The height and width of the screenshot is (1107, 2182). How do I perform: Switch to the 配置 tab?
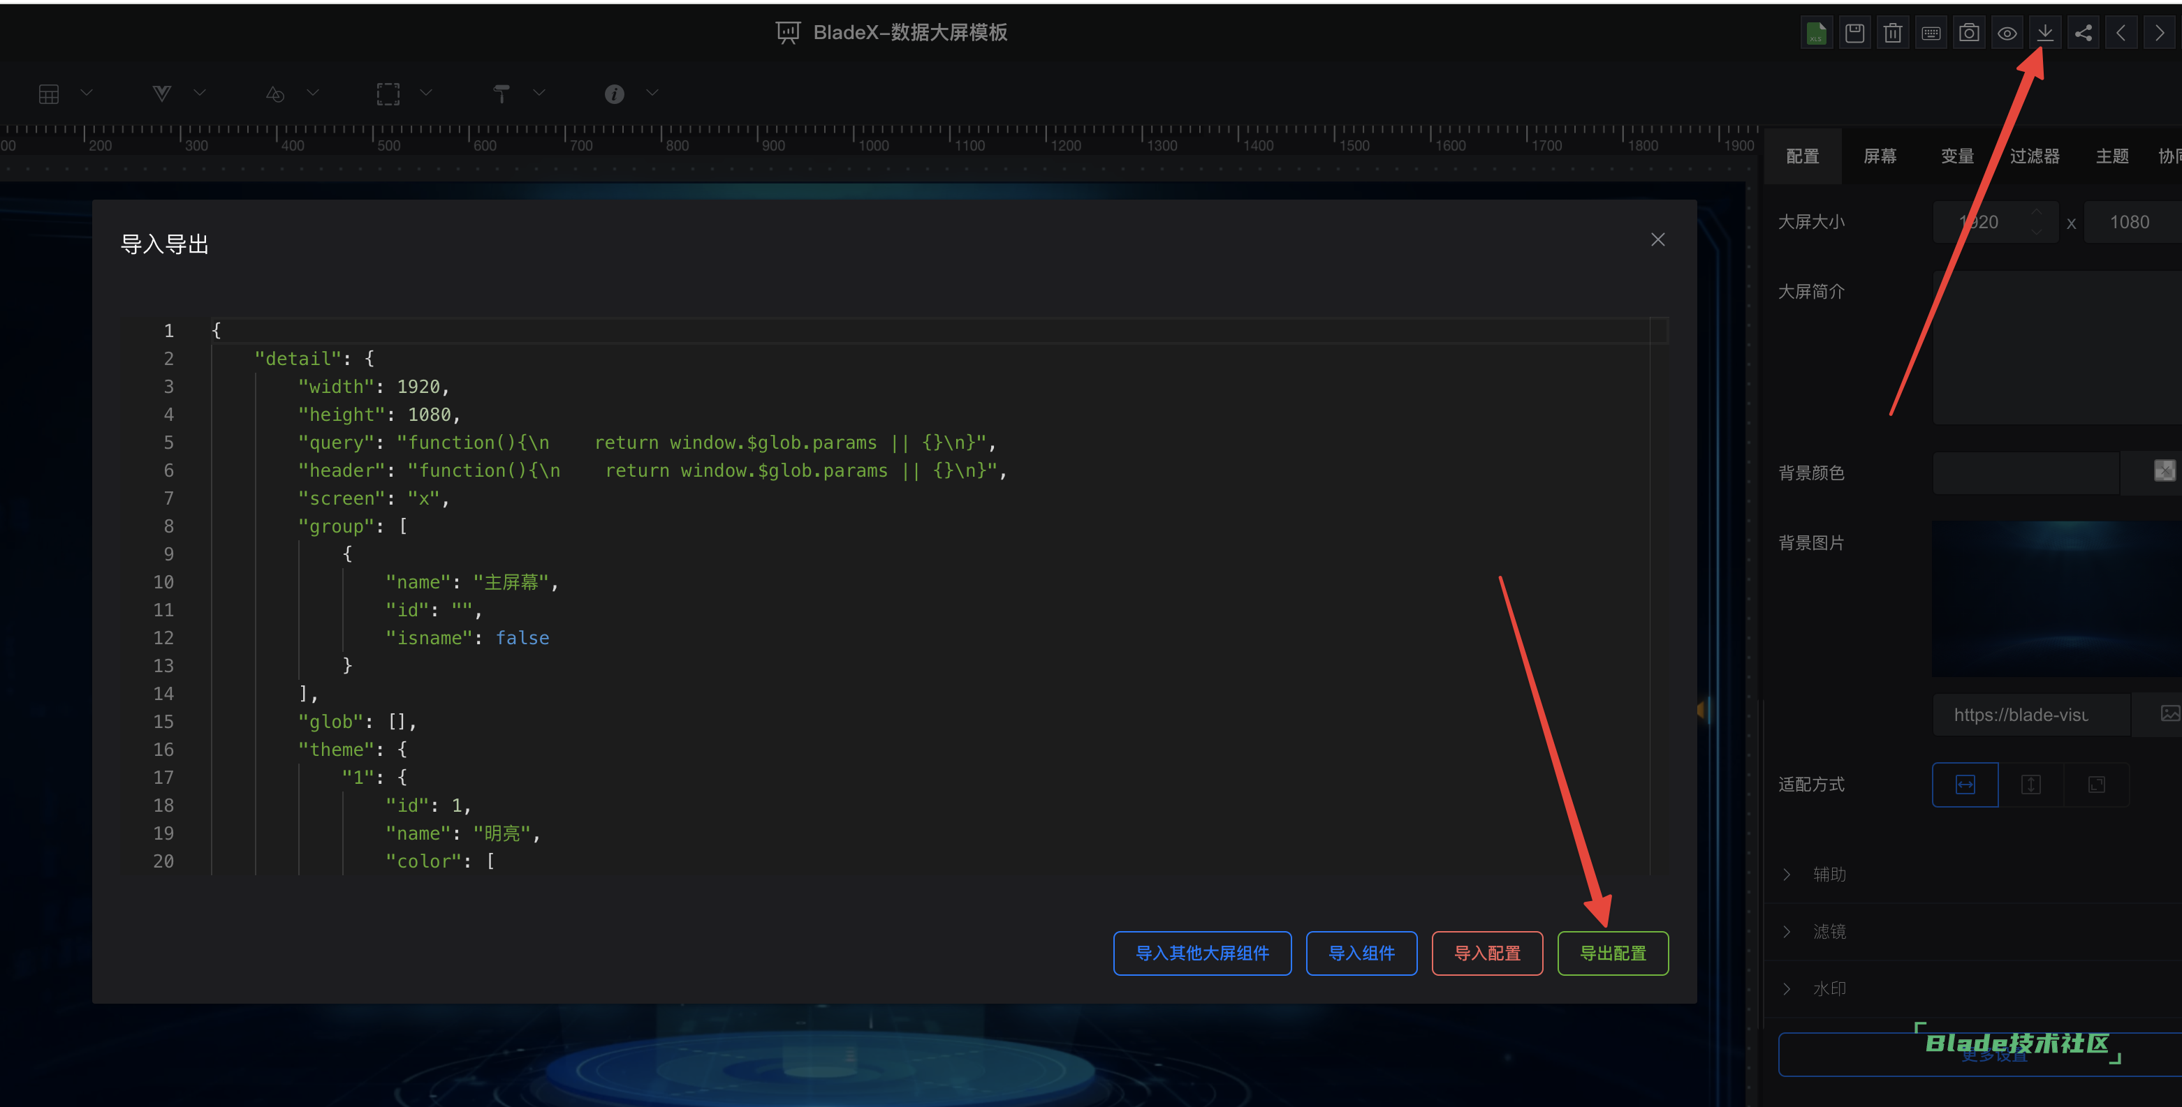coord(1801,156)
